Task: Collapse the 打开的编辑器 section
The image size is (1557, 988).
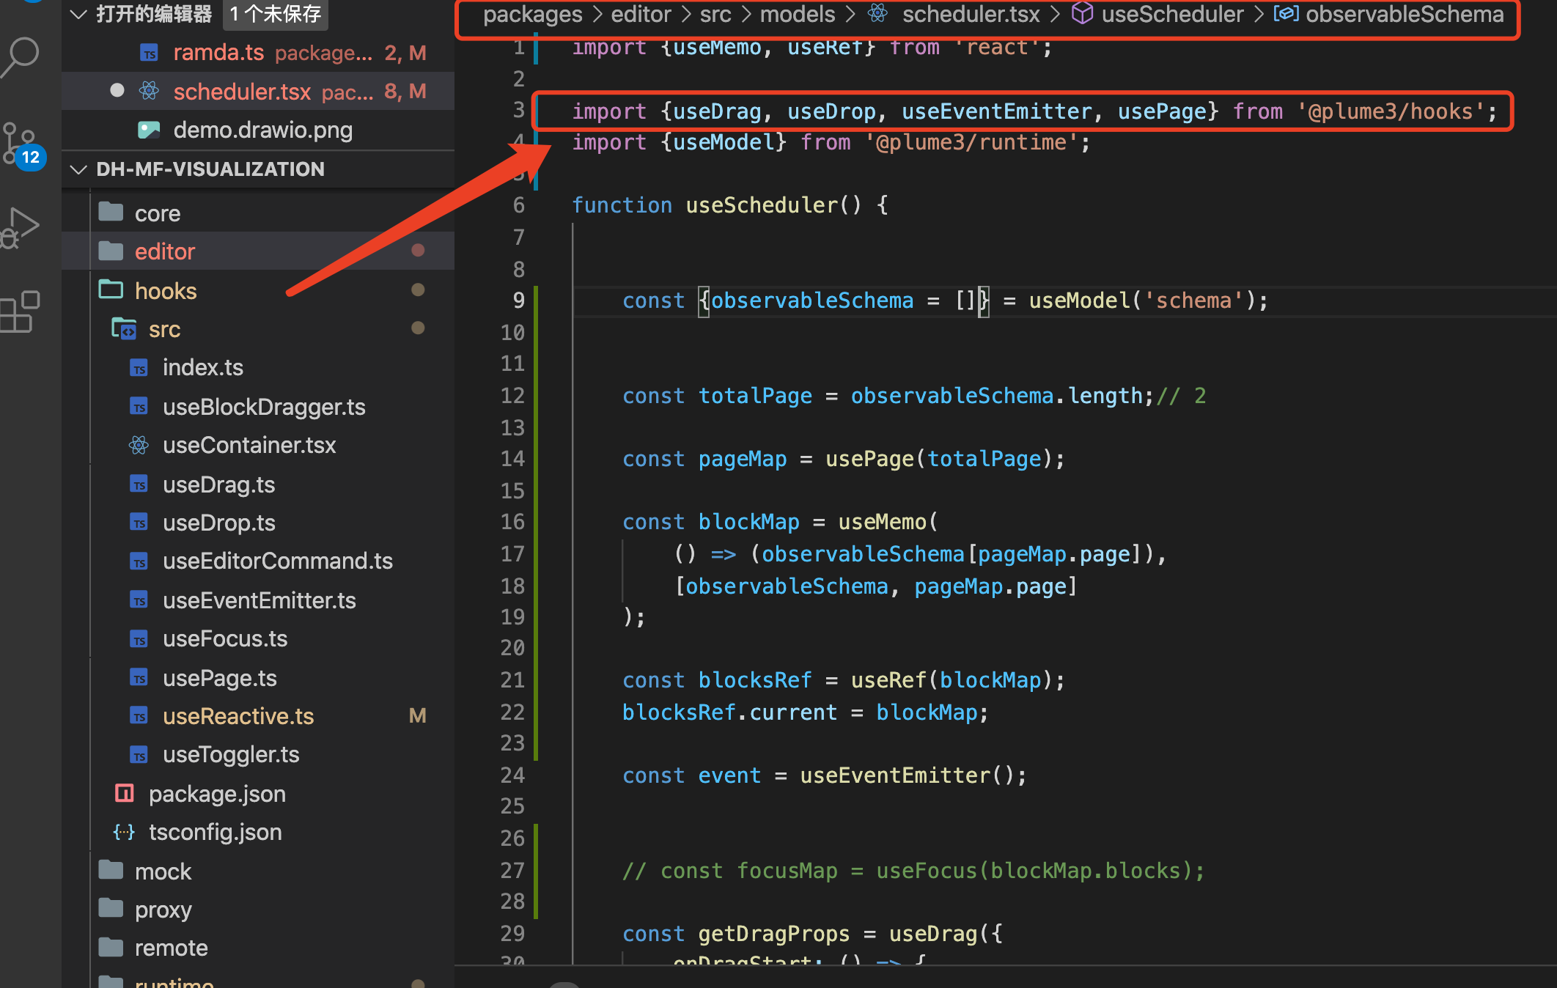Action: [x=78, y=15]
